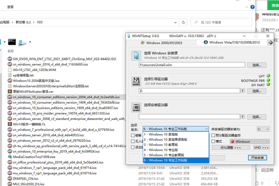
Task: Refresh the ISO folder view
Action: 184,22
